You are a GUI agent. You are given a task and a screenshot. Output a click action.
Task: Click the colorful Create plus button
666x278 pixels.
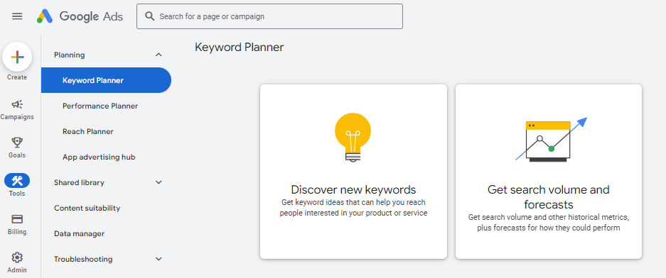pyautogui.click(x=17, y=57)
